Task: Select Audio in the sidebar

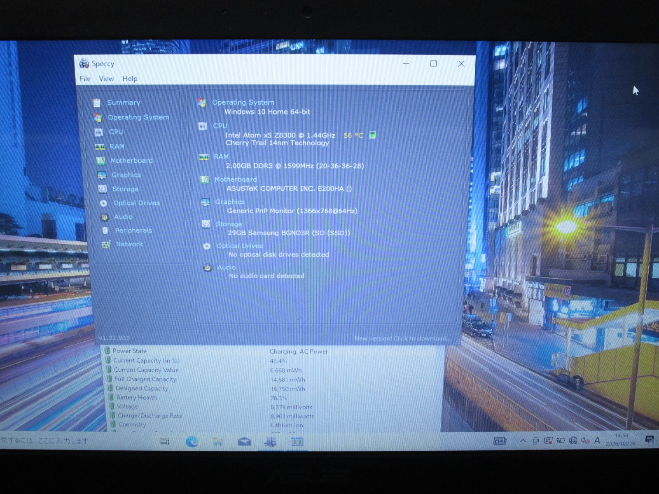Action: [x=123, y=217]
